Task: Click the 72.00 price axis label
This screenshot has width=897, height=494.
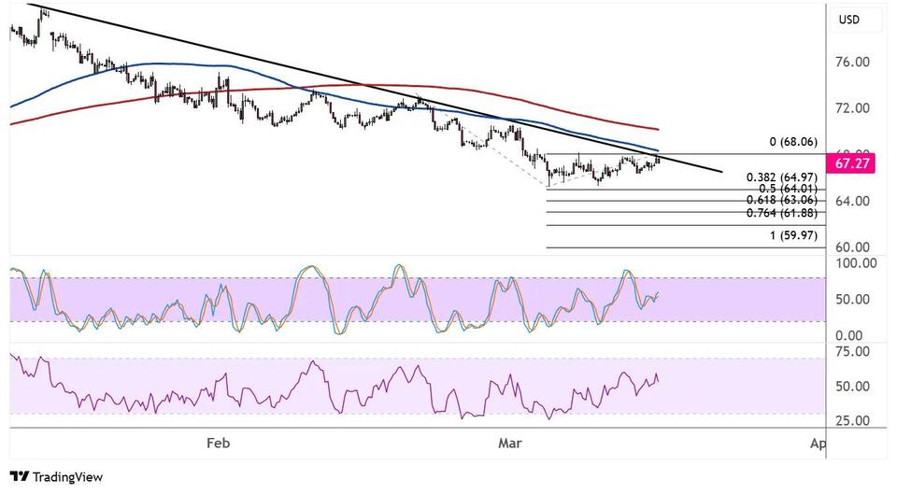Action: (852, 108)
